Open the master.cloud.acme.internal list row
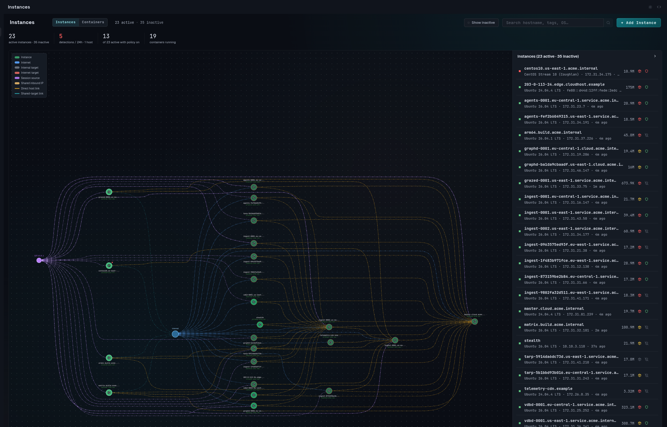 [587, 311]
